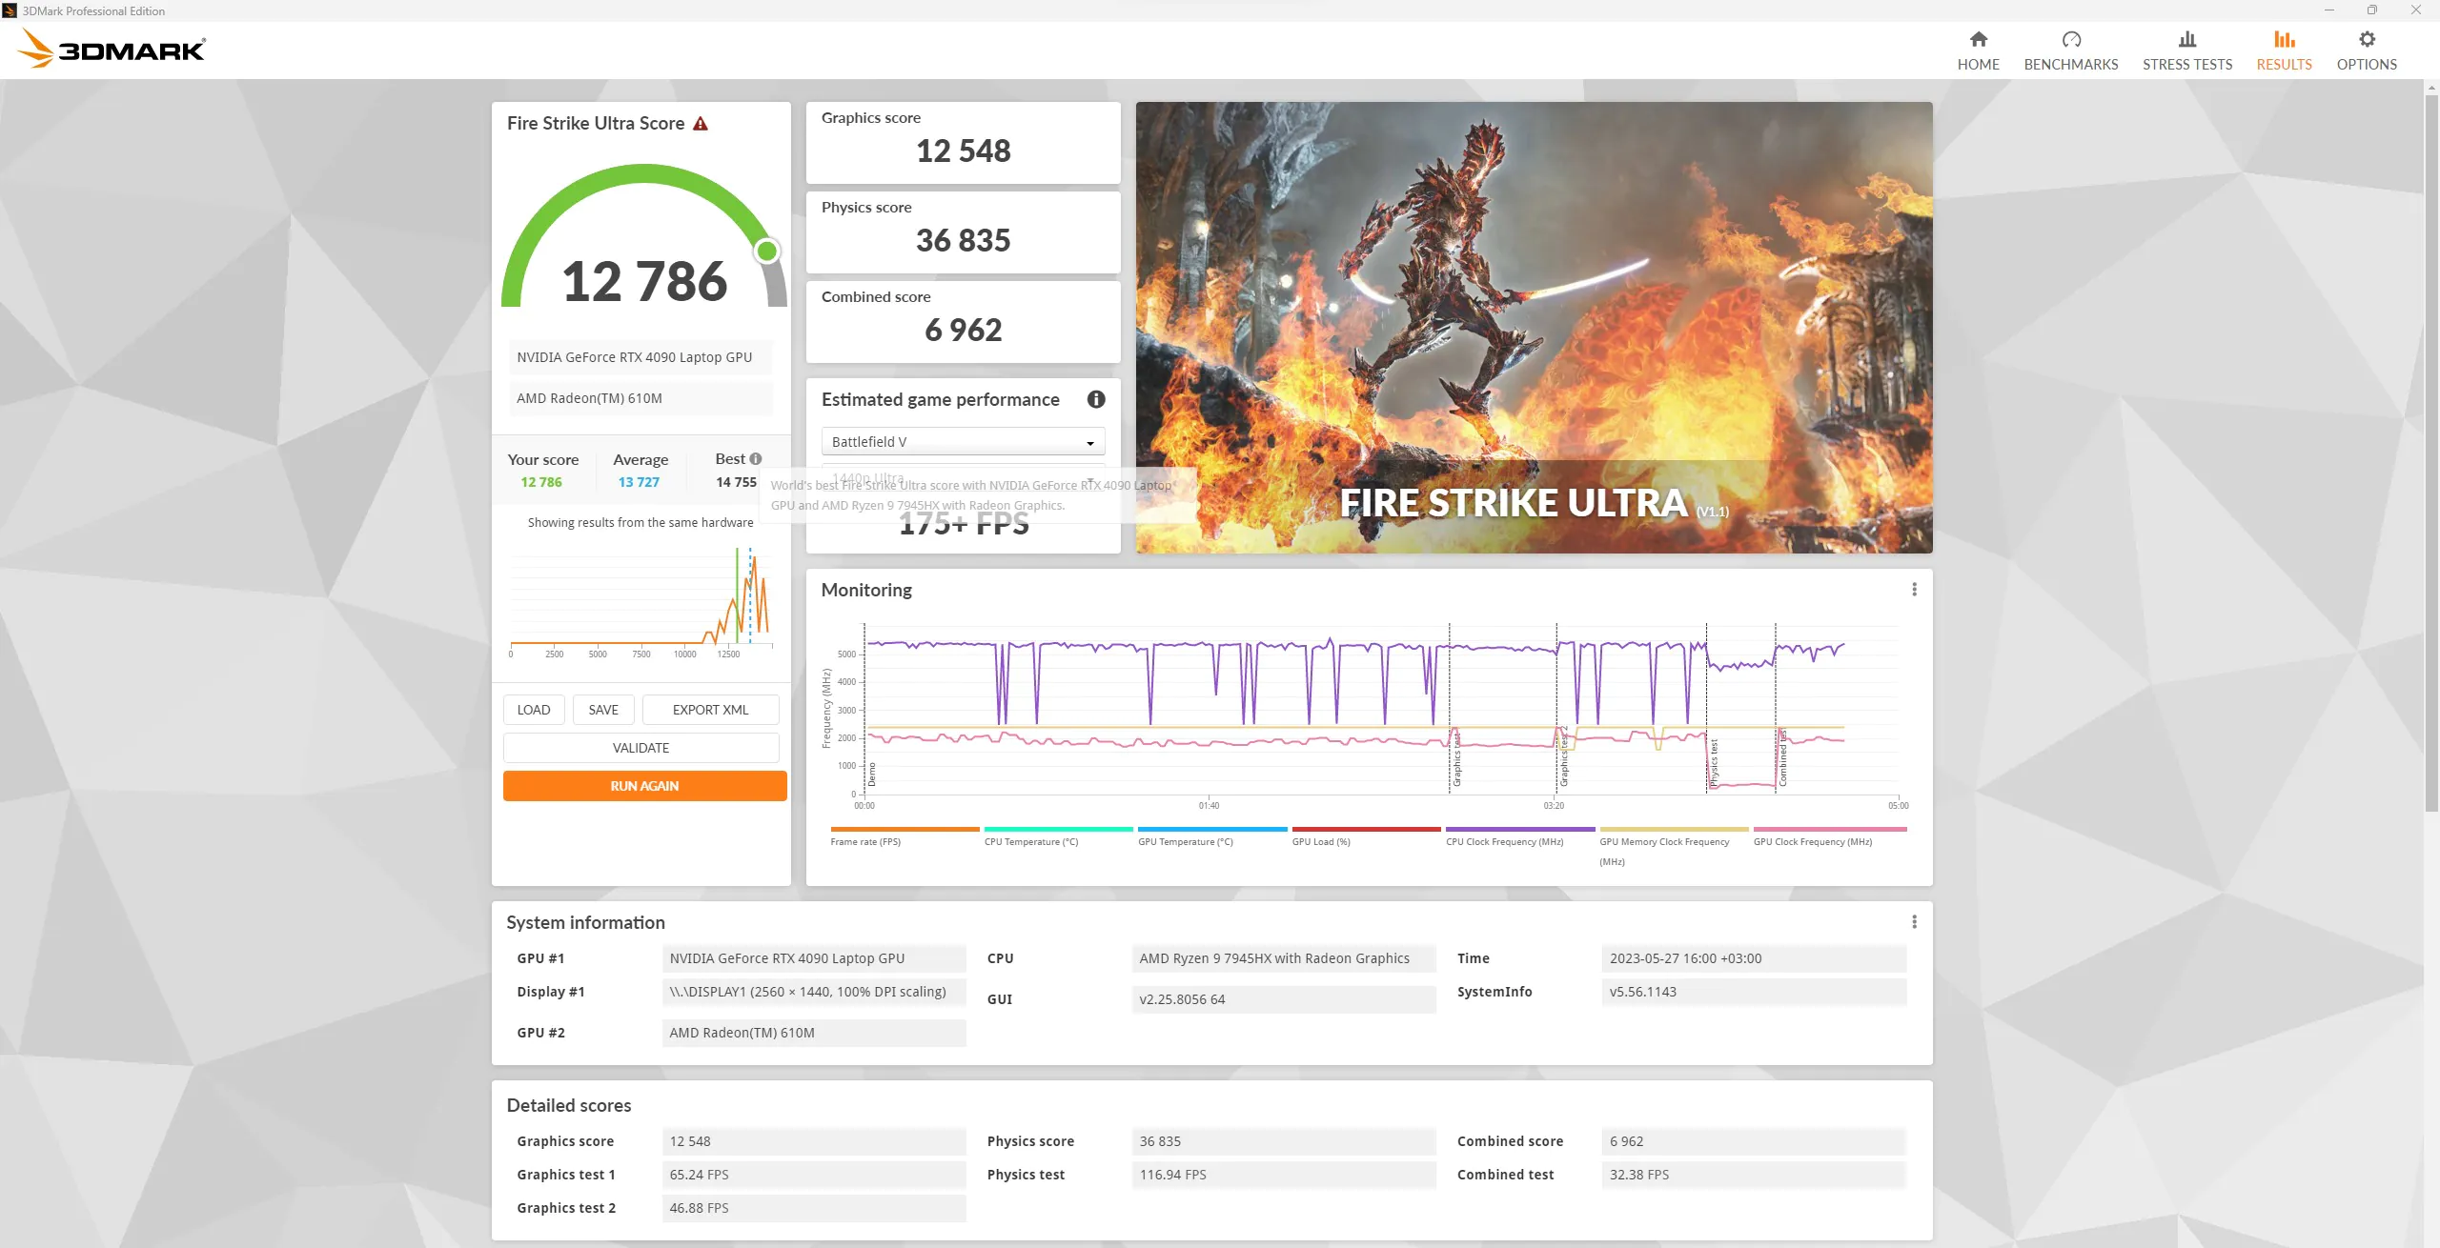Click the orange RUN AGAIN button
The image size is (2440, 1248).
click(644, 786)
